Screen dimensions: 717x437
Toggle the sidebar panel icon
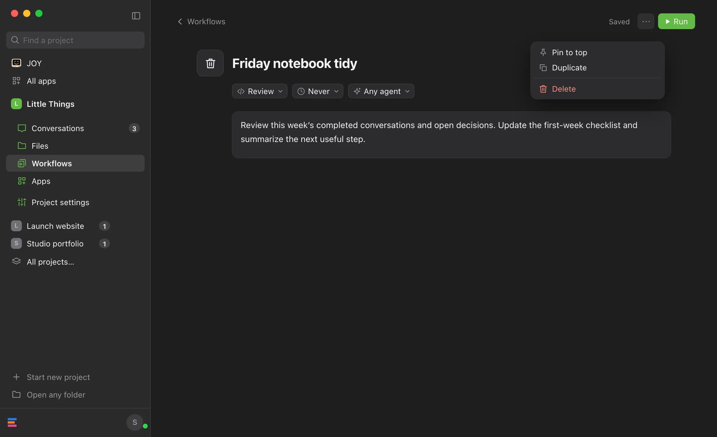click(136, 16)
